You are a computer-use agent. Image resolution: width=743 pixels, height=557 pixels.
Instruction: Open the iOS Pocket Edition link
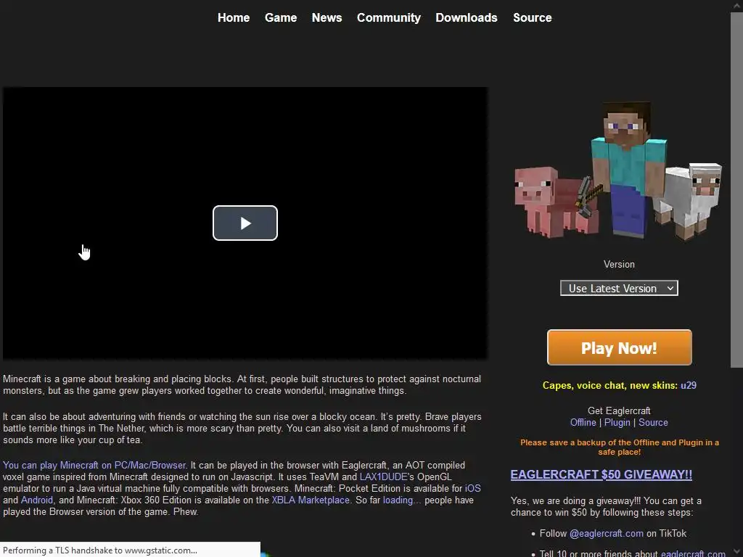click(x=472, y=488)
